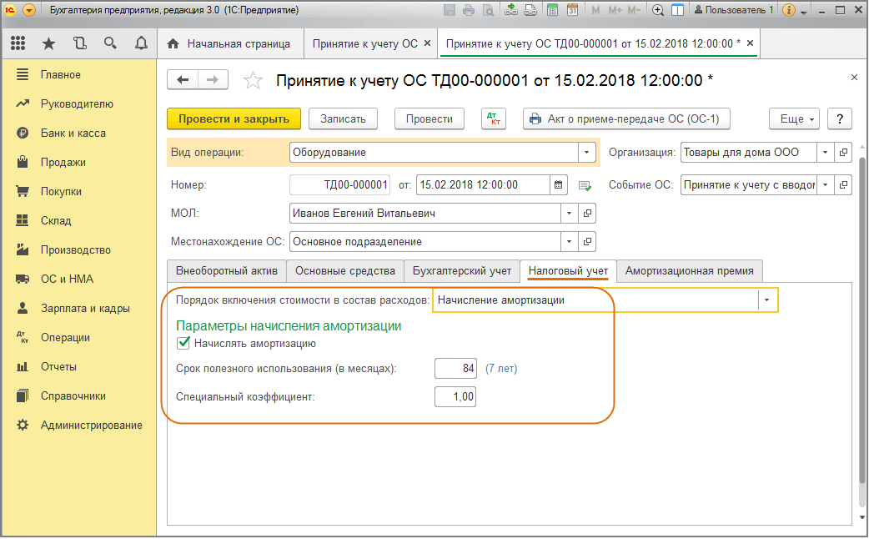
Task: Expand МОЛ dropdown arrow
Action: tap(569, 213)
